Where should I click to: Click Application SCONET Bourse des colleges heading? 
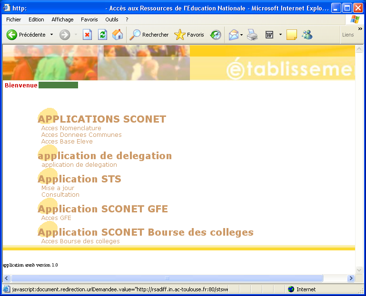pyautogui.click(x=146, y=232)
